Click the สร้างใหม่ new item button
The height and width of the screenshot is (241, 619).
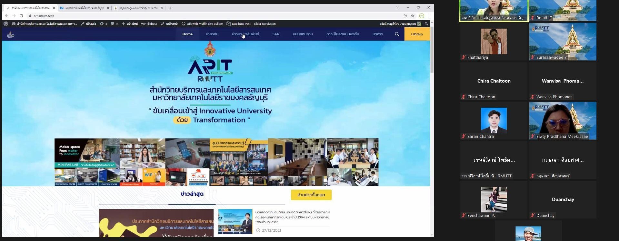pyautogui.click(x=130, y=24)
